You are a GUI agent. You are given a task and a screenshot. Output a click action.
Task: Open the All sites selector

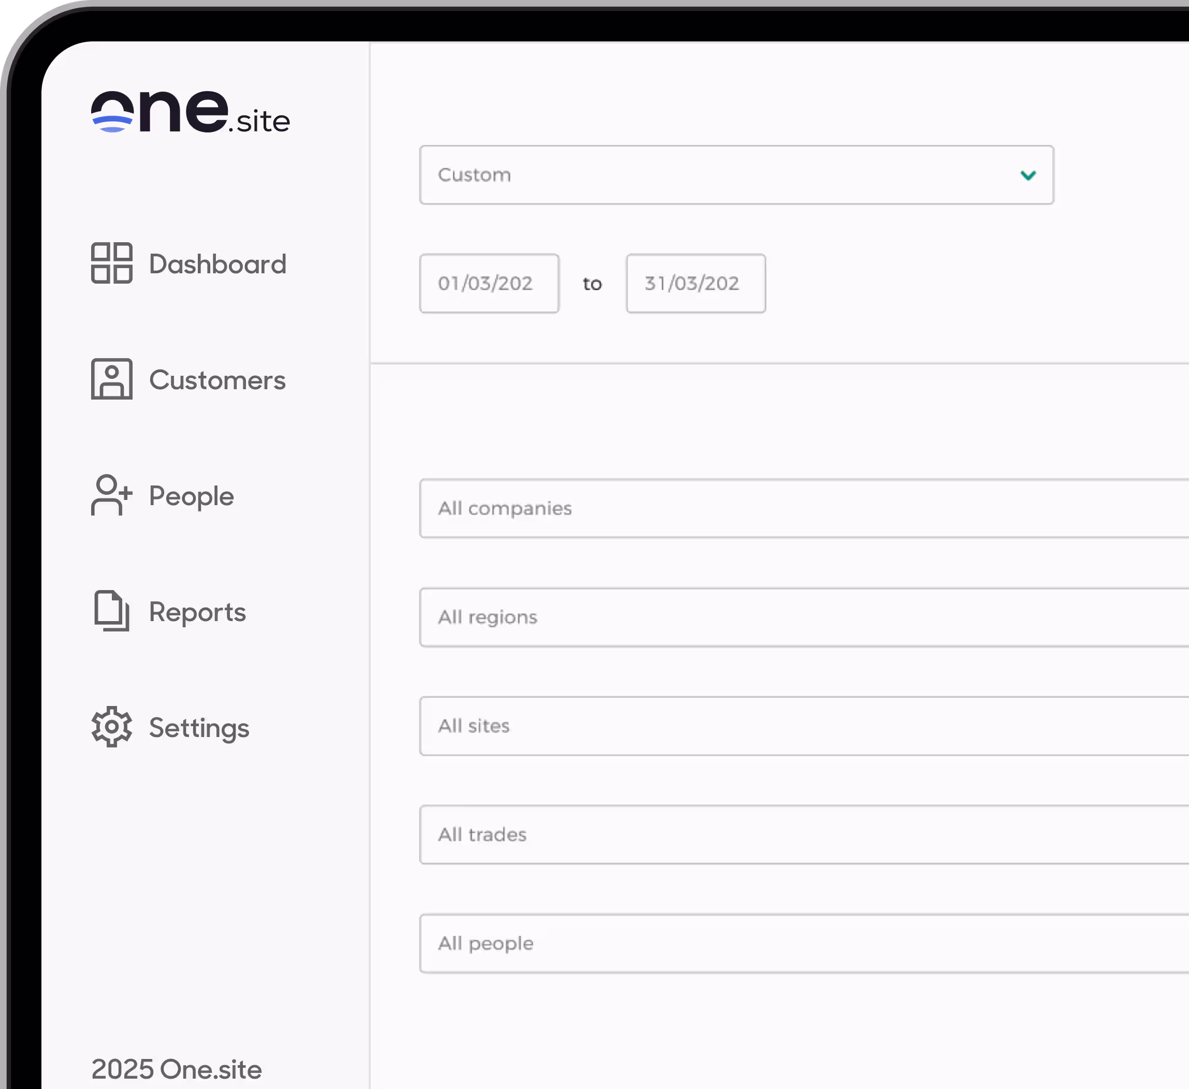[x=802, y=726]
